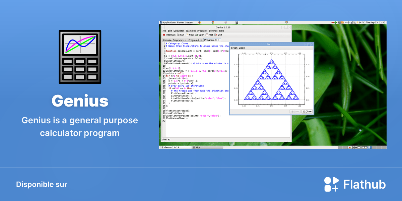The image size is (402, 201).
Task: Close the Program 2 tab
Action: (201, 40)
